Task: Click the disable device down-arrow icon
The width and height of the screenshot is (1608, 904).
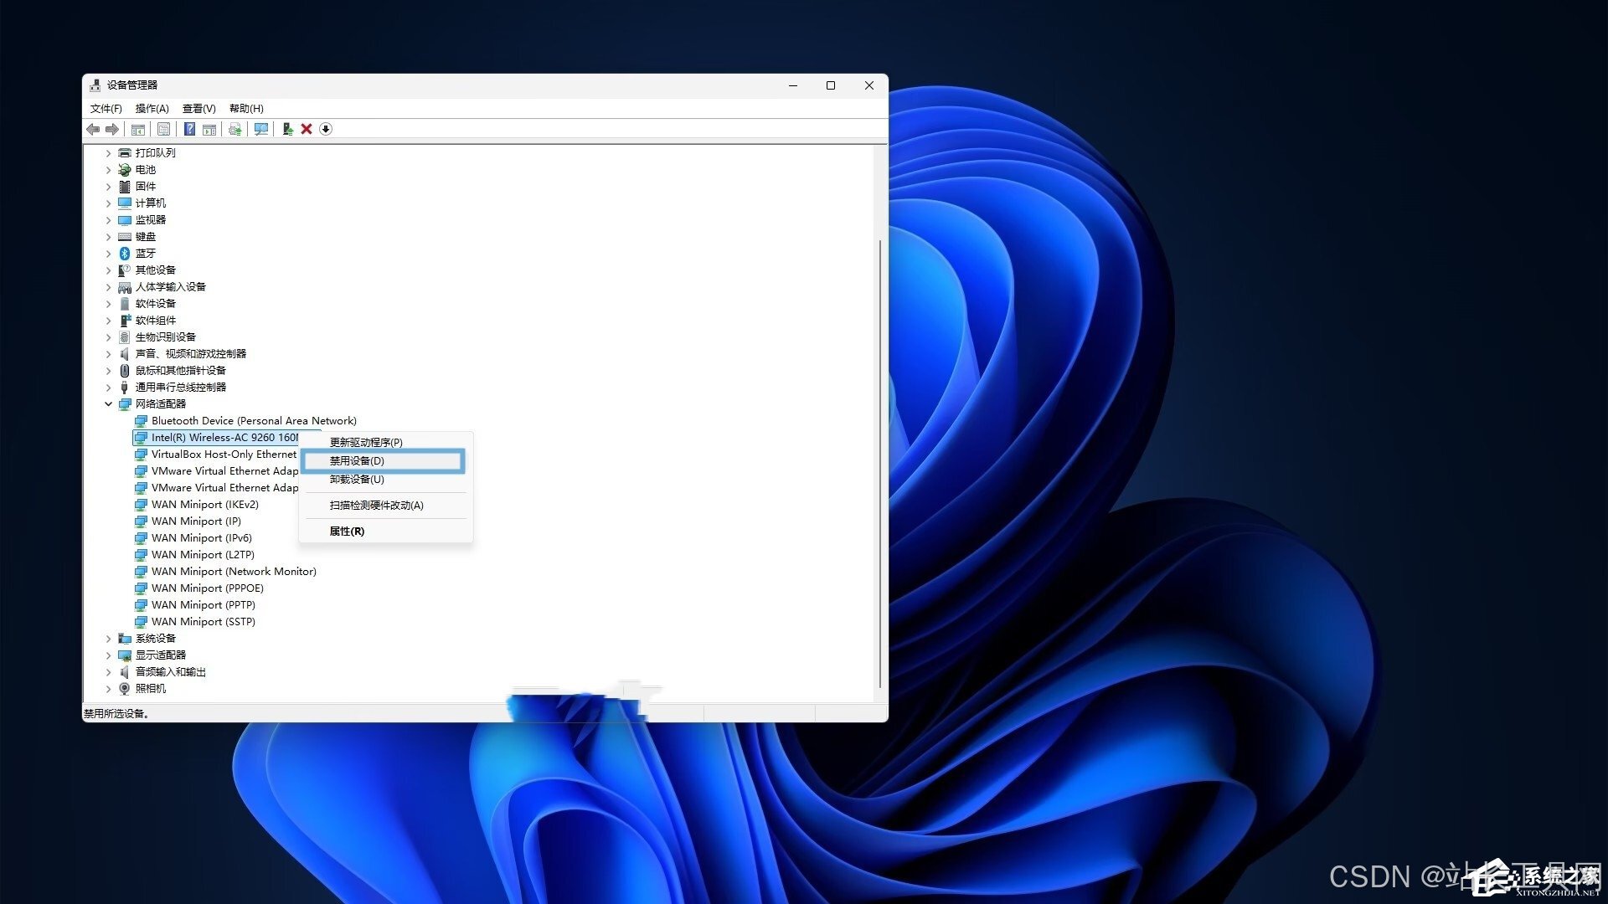Action: [326, 129]
